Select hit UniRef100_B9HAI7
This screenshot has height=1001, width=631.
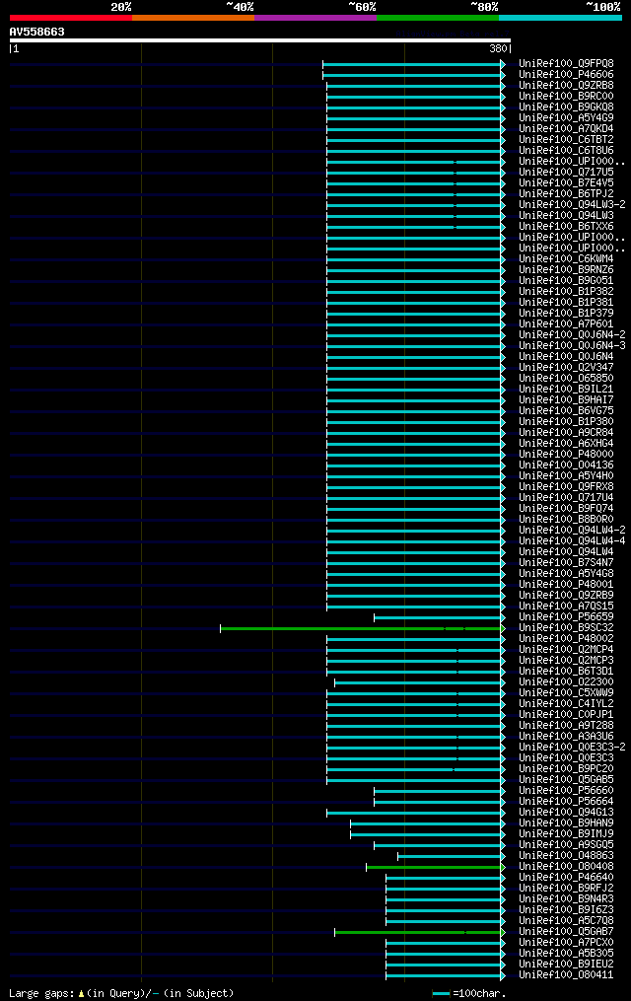(566, 400)
